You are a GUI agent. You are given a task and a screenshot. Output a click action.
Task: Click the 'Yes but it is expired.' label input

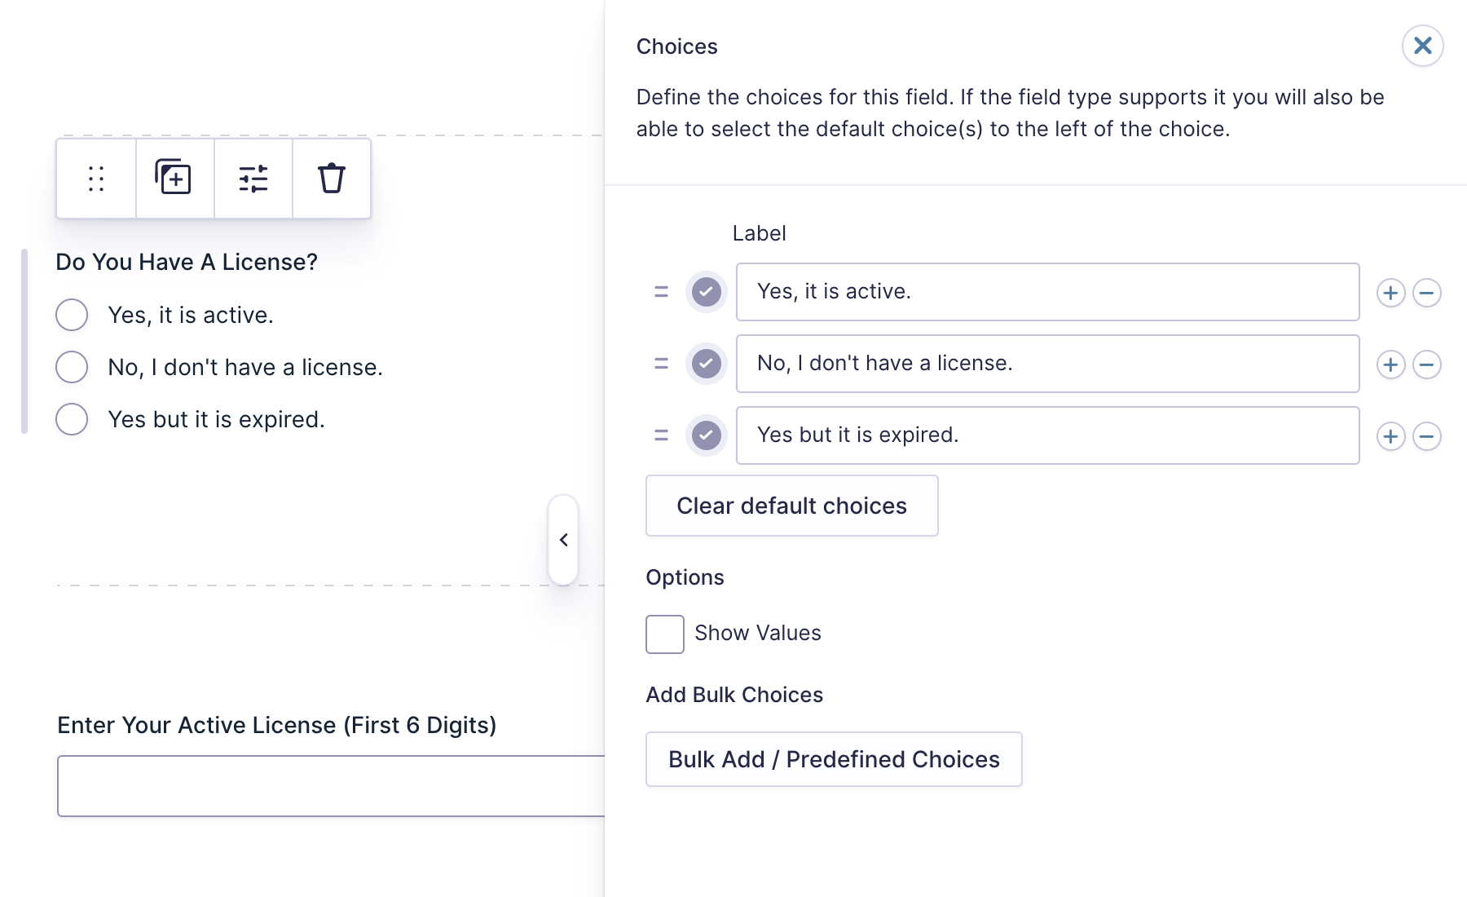click(x=1047, y=435)
